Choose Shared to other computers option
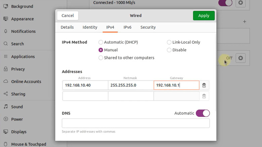Viewport: 262px width, 147px height. (x=101, y=58)
